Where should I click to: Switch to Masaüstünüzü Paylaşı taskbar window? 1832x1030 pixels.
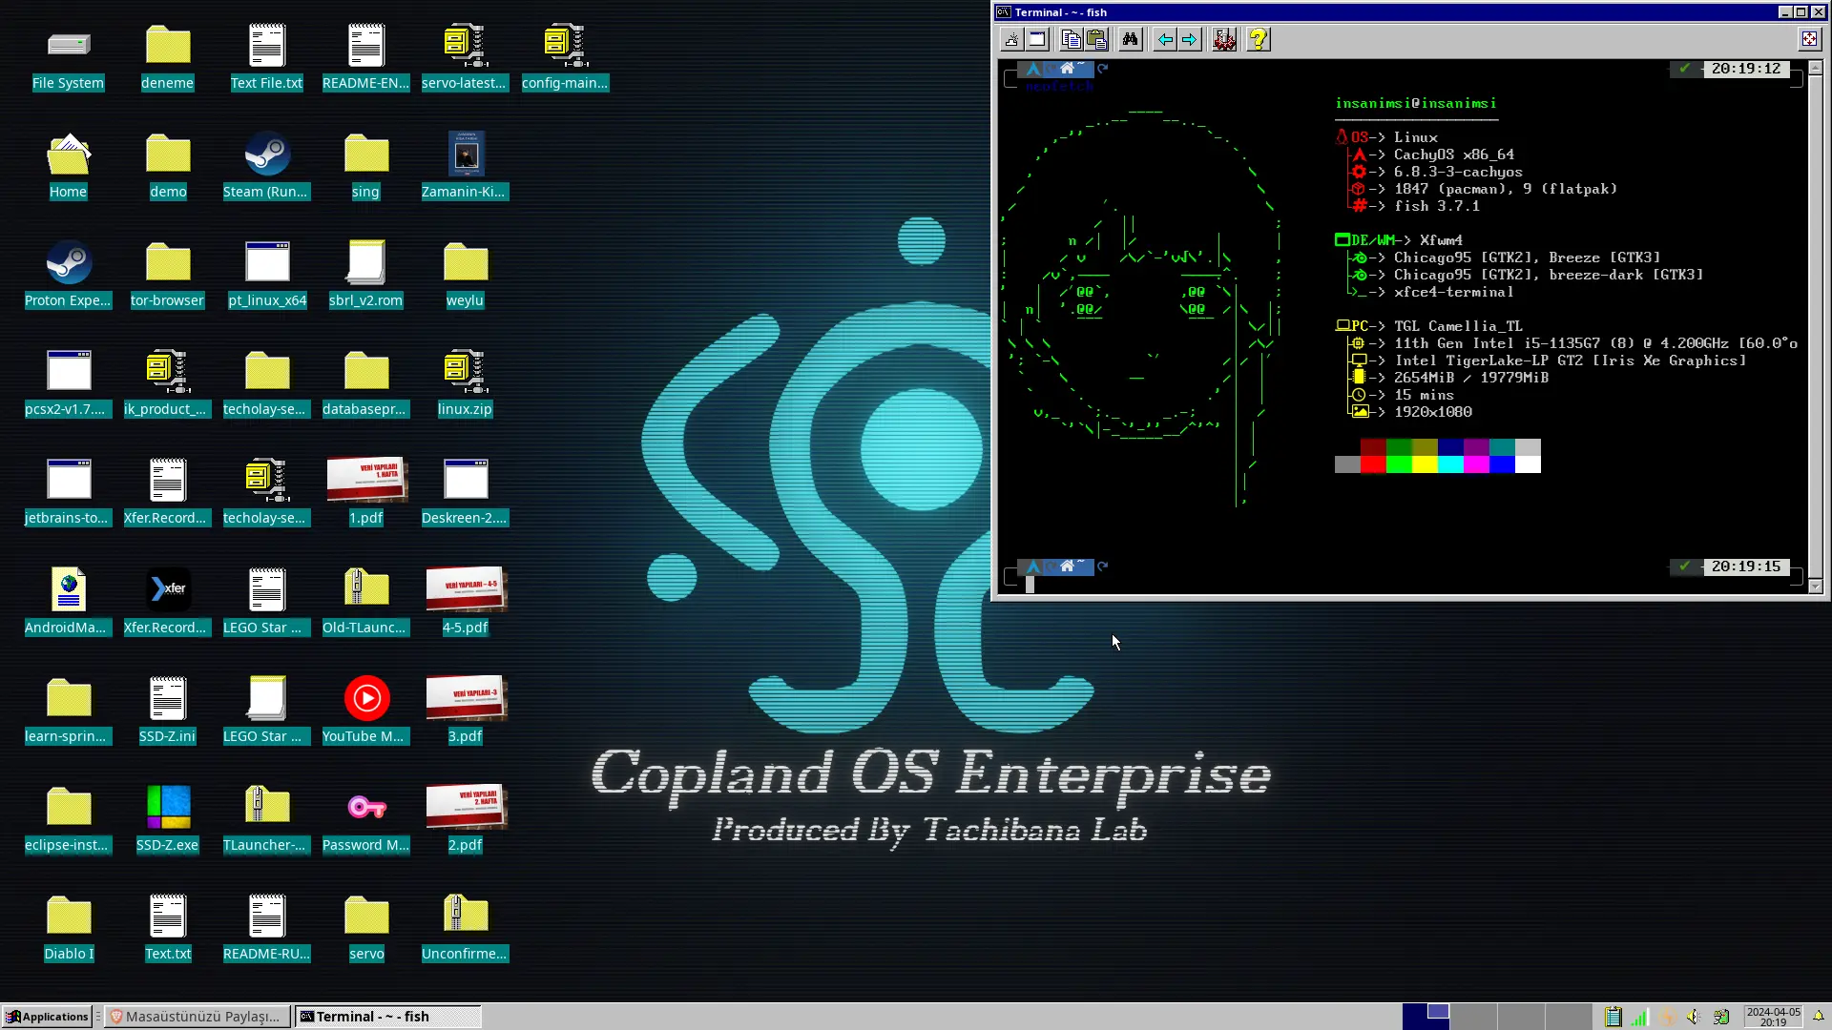197,1017
